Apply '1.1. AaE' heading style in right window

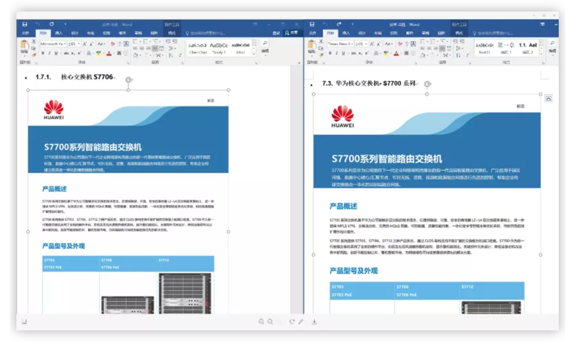(x=528, y=48)
